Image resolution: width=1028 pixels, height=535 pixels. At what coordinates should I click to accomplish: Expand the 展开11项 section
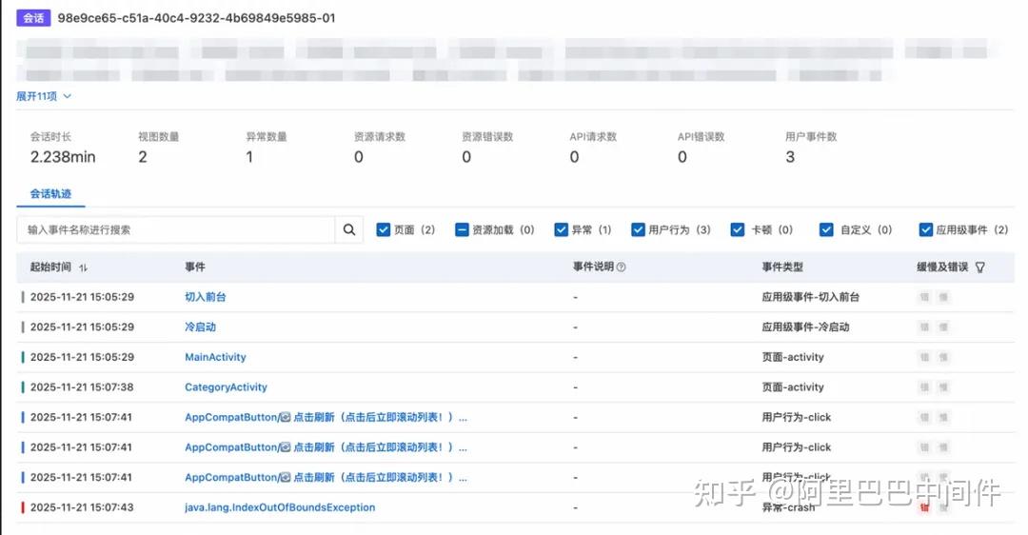pyautogui.click(x=43, y=96)
